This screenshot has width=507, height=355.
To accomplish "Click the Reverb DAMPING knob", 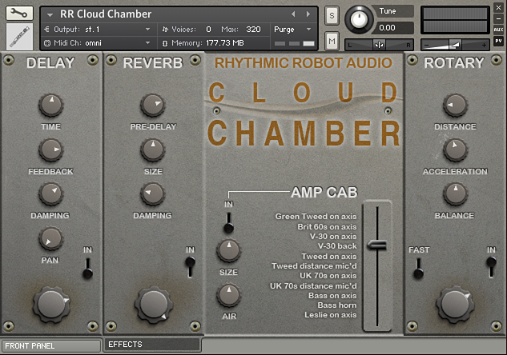I will pos(153,194).
